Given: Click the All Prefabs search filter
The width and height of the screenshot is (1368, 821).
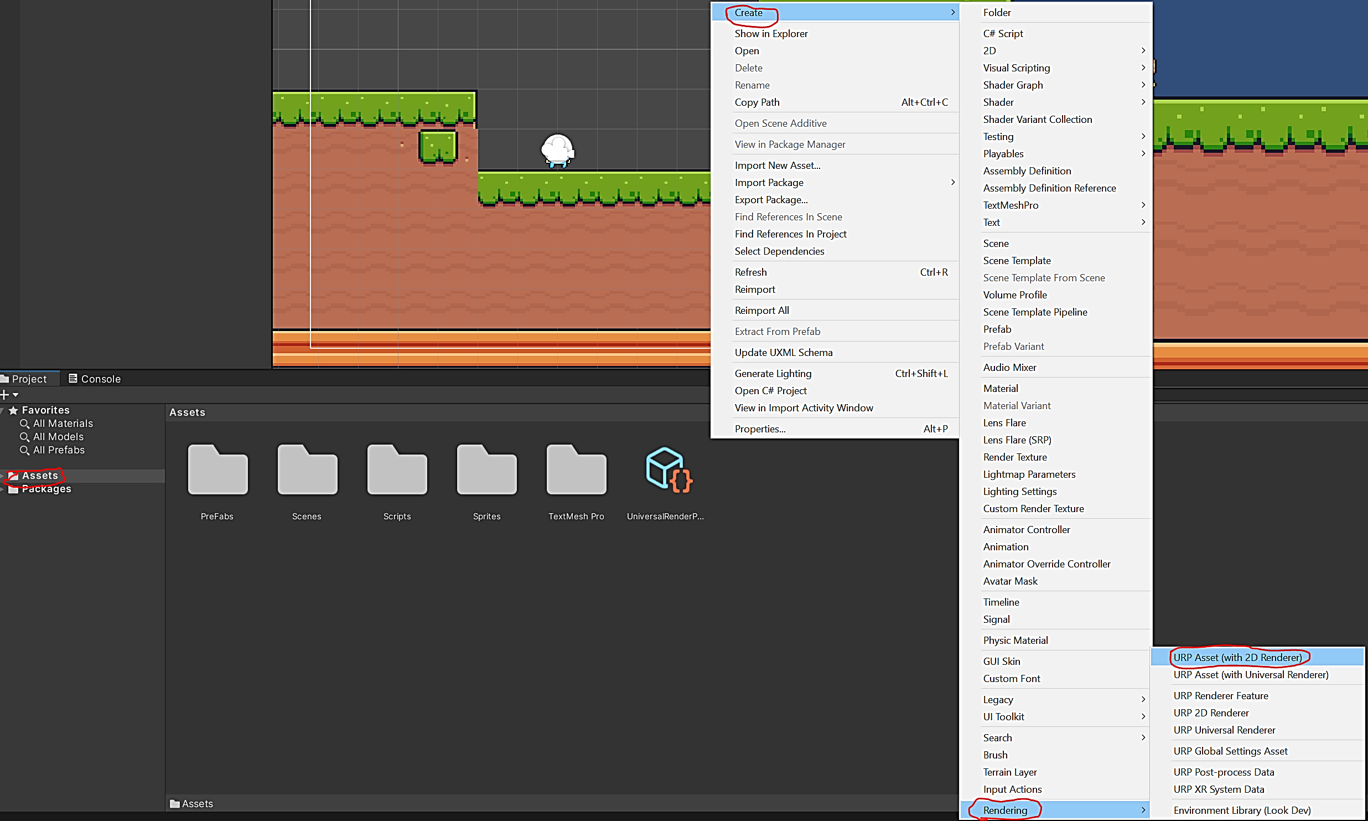Looking at the screenshot, I should pyautogui.click(x=59, y=450).
